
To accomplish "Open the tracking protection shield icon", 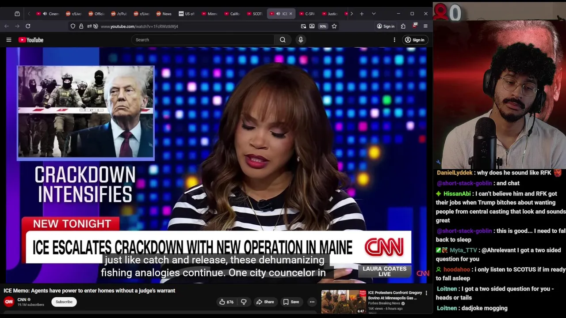I will 73,26.
